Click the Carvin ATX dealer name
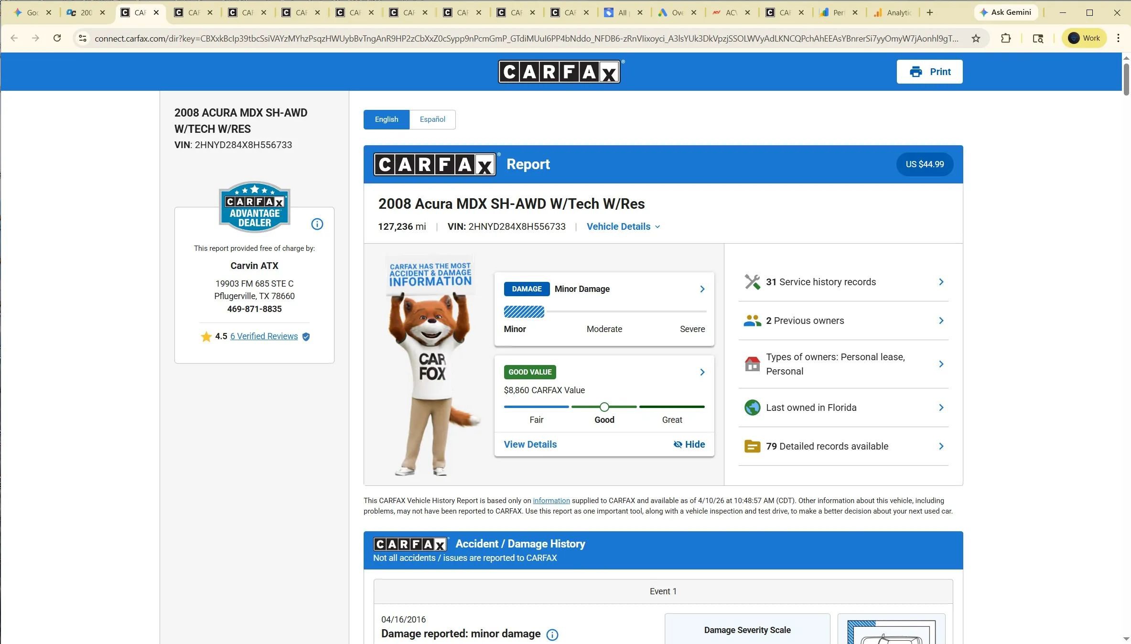The width and height of the screenshot is (1131, 644). tap(254, 266)
